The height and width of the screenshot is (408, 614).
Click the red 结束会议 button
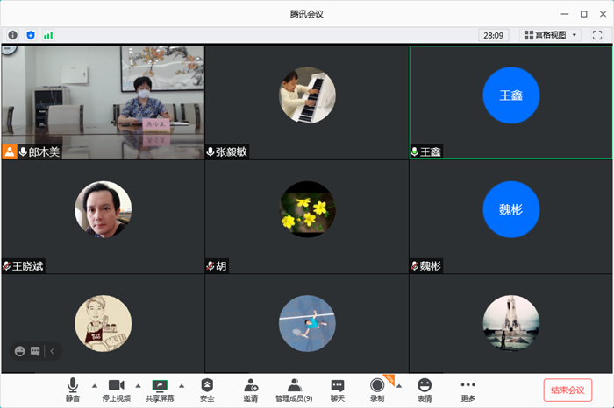coord(568,390)
